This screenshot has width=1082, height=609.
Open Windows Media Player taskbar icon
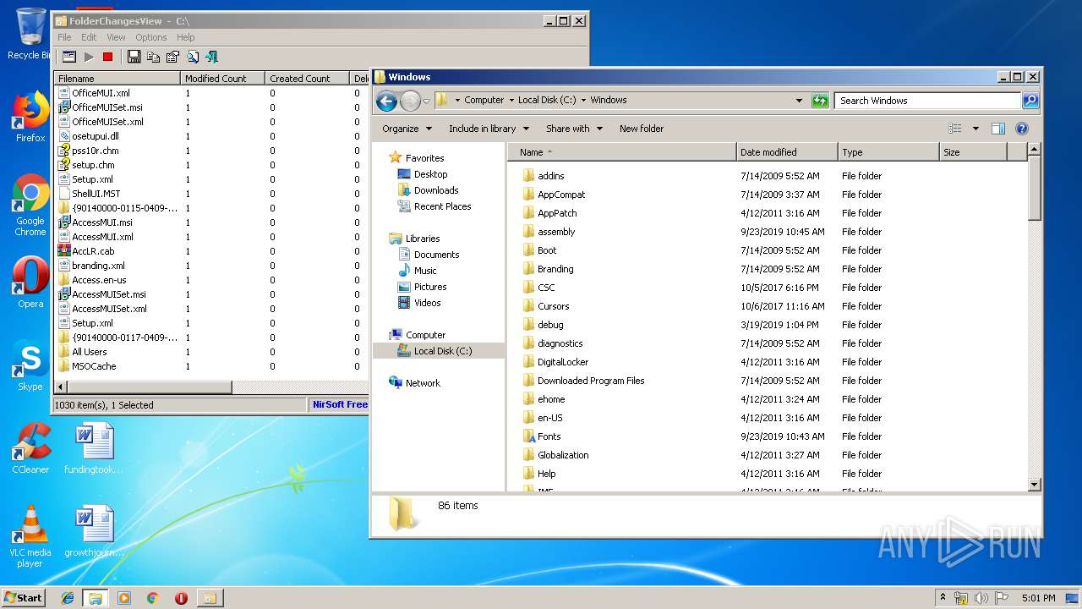tap(124, 598)
